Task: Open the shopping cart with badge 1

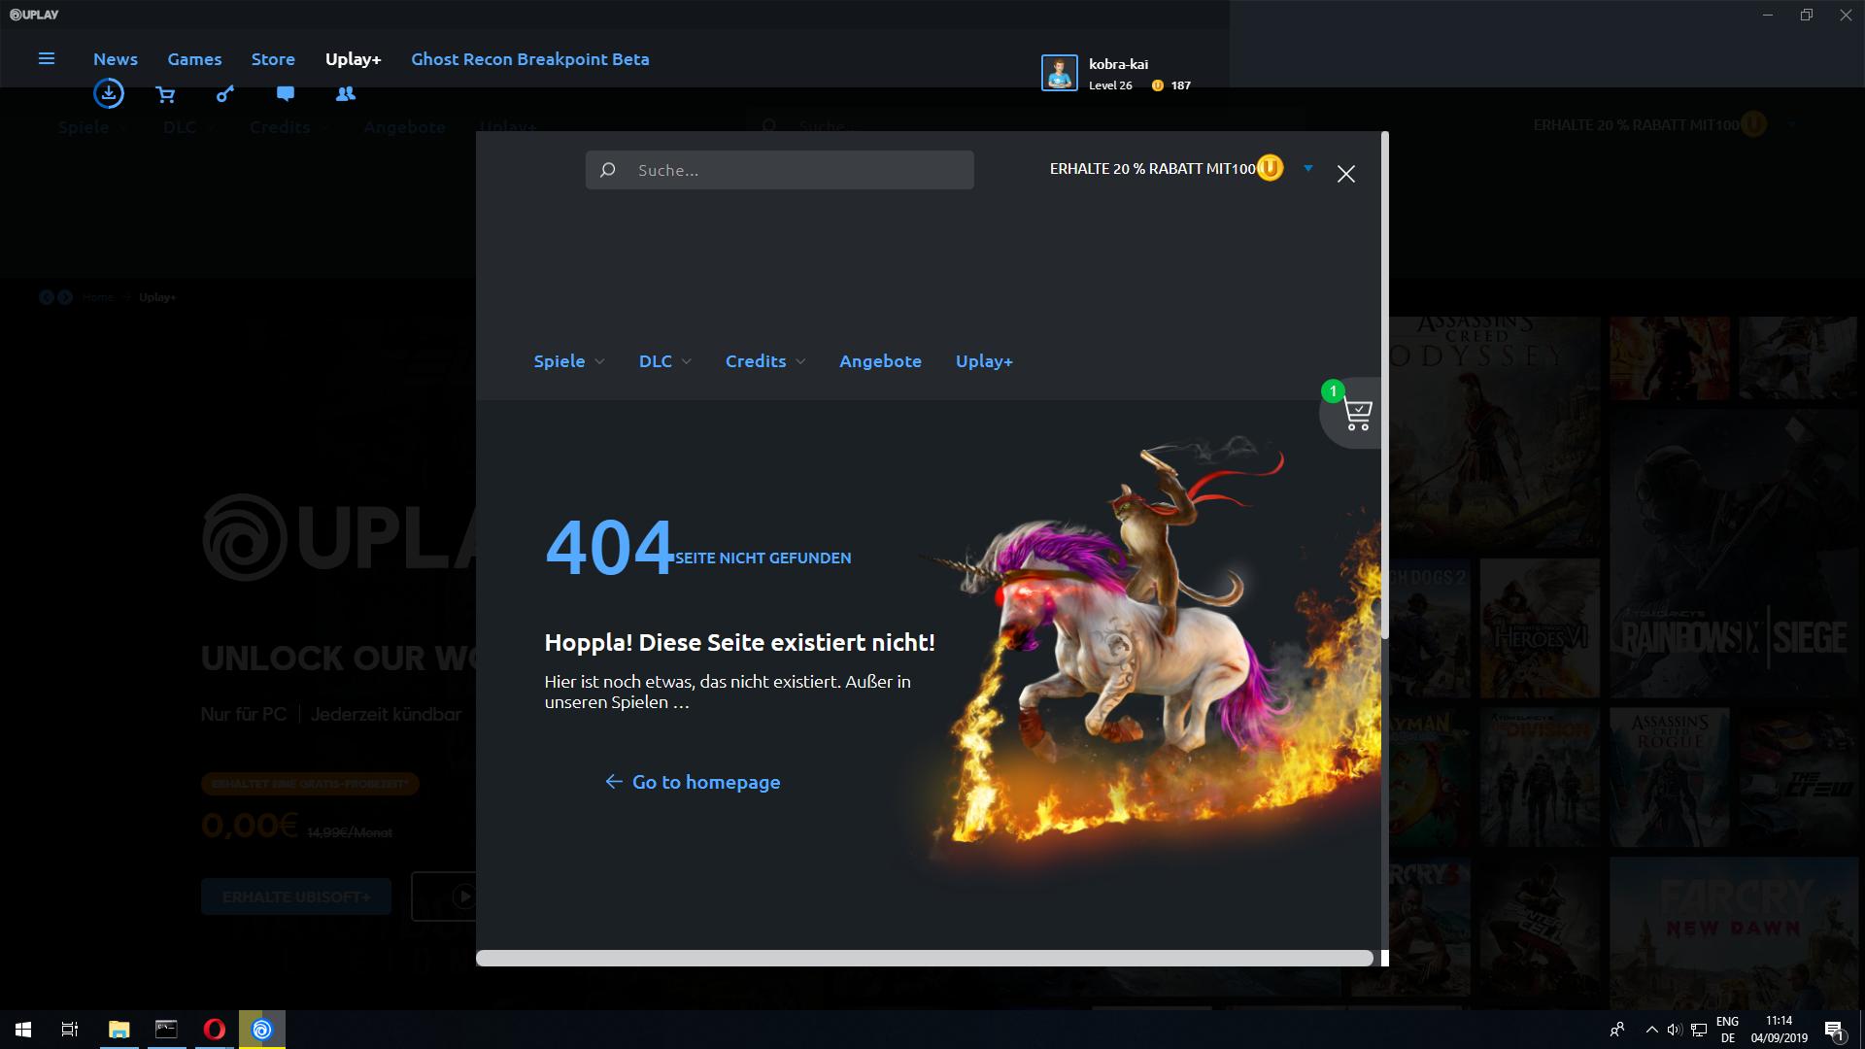Action: tap(1356, 415)
